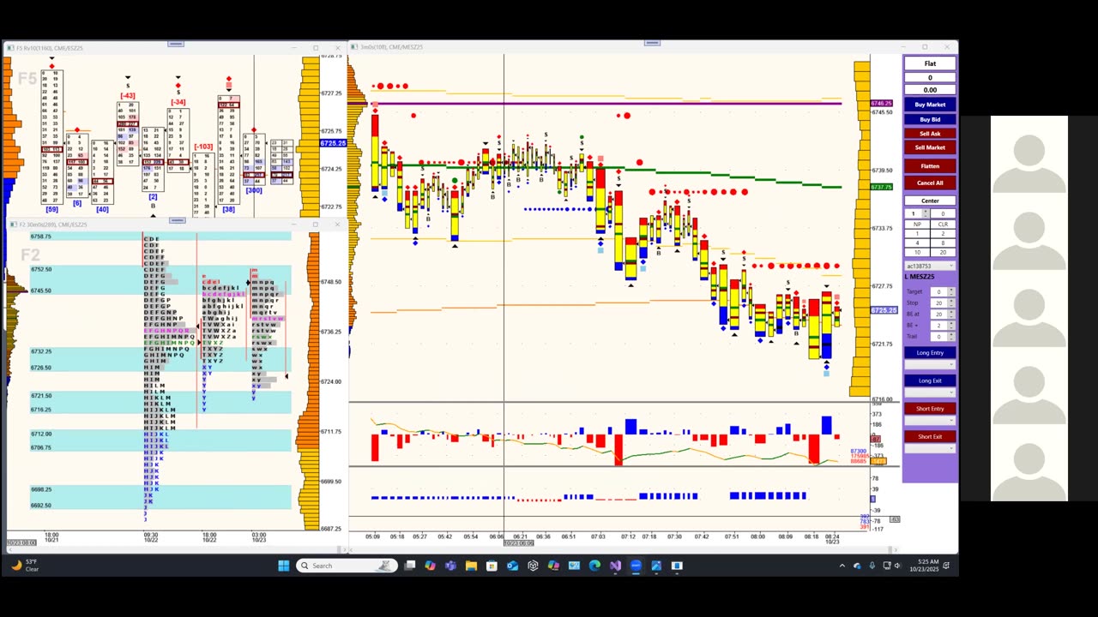
Task: Click the 6712.00 level in F2 profile window
Action: click(x=41, y=434)
